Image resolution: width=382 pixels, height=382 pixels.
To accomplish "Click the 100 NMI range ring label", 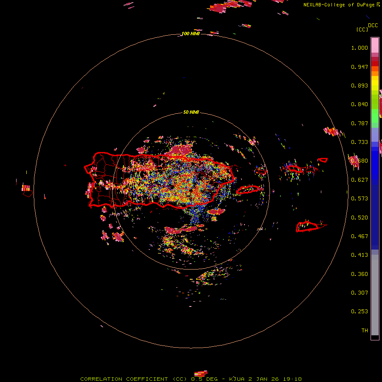I will [x=191, y=34].
